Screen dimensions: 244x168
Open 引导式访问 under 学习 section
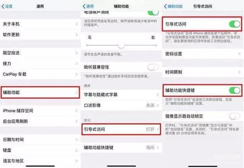(x=121, y=129)
